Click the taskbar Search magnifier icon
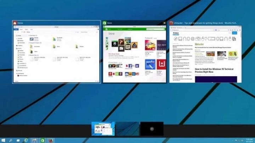The image size is (255, 143). [x=11, y=140]
